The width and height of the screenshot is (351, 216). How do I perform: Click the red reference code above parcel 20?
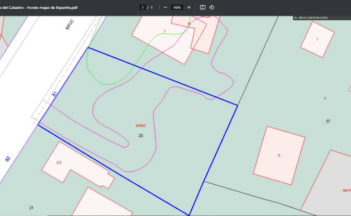coord(141,125)
